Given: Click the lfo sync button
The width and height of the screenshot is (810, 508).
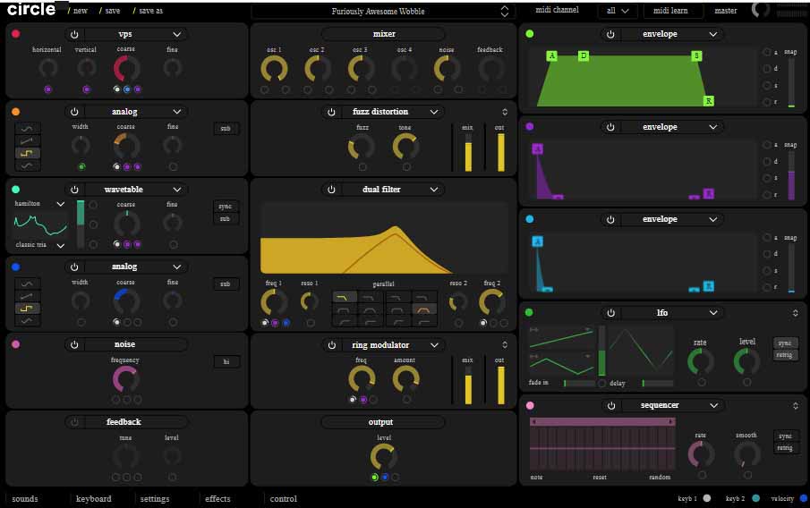Looking at the screenshot, I should (x=785, y=343).
